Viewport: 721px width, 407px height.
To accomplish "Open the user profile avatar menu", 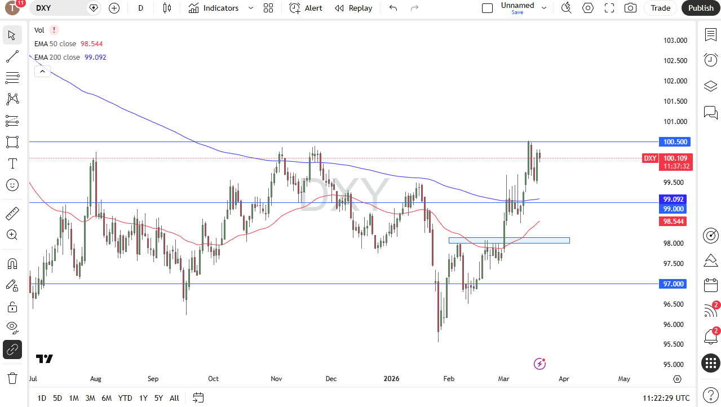I will [12, 8].
